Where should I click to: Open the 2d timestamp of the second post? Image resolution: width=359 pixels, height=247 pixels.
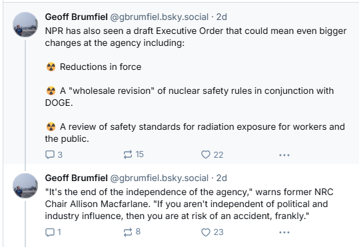pyautogui.click(x=222, y=178)
